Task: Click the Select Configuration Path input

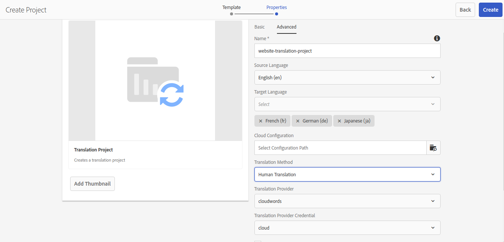Action: click(x=340, y=148)
